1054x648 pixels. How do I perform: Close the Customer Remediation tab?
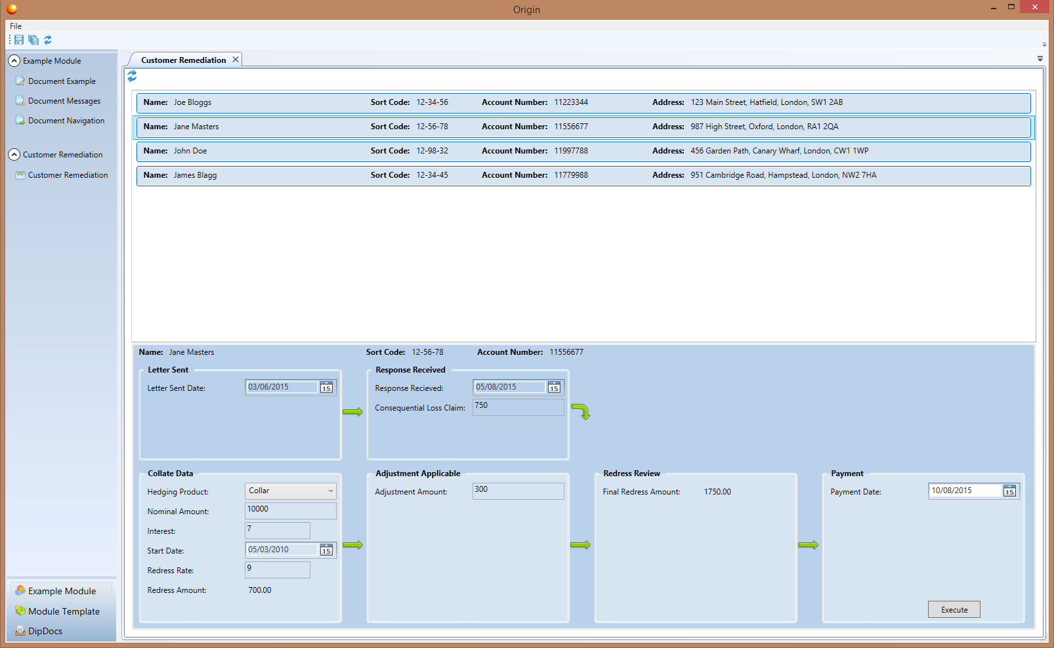tap(236, 60)
